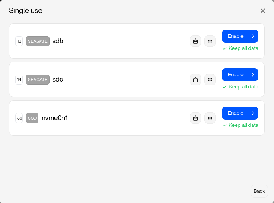
Task: Click Keep all data under sdc
Action: click(240, 87)
